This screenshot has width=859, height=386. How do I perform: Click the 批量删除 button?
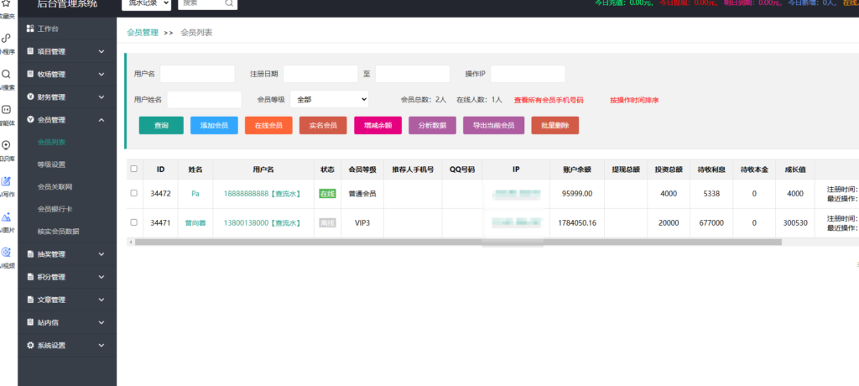click(555, 126)
